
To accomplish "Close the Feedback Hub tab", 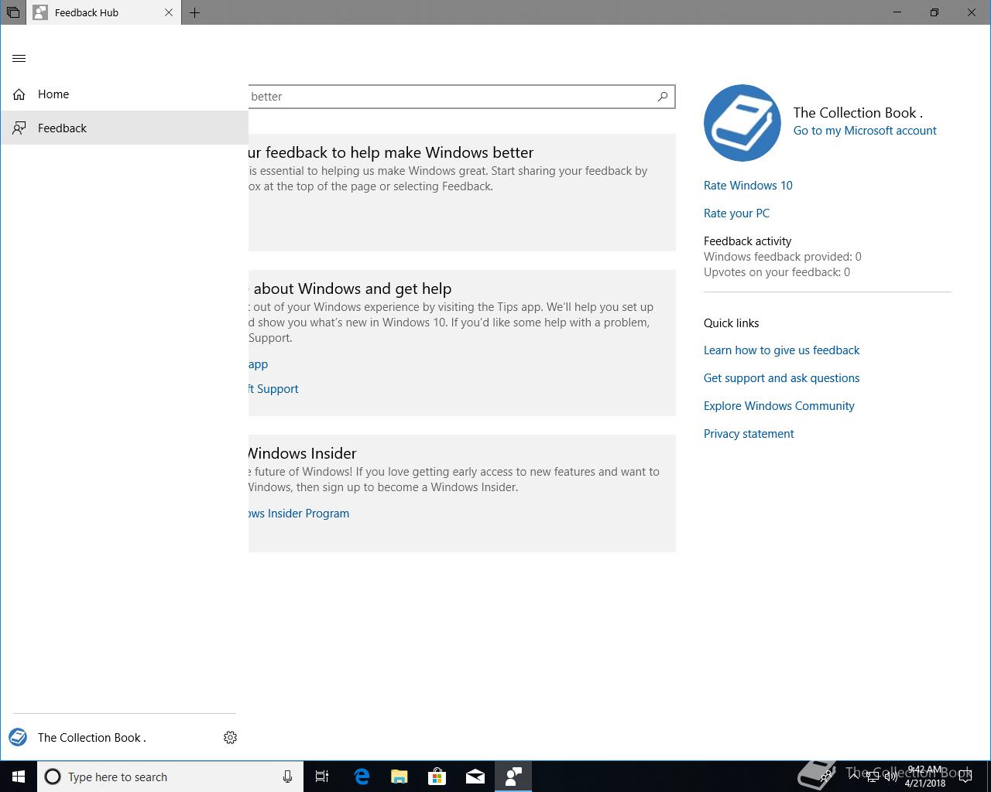I will coord(169,12).
